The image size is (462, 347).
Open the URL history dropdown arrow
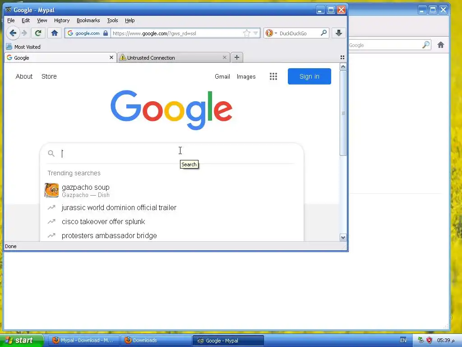pos(255,33)
